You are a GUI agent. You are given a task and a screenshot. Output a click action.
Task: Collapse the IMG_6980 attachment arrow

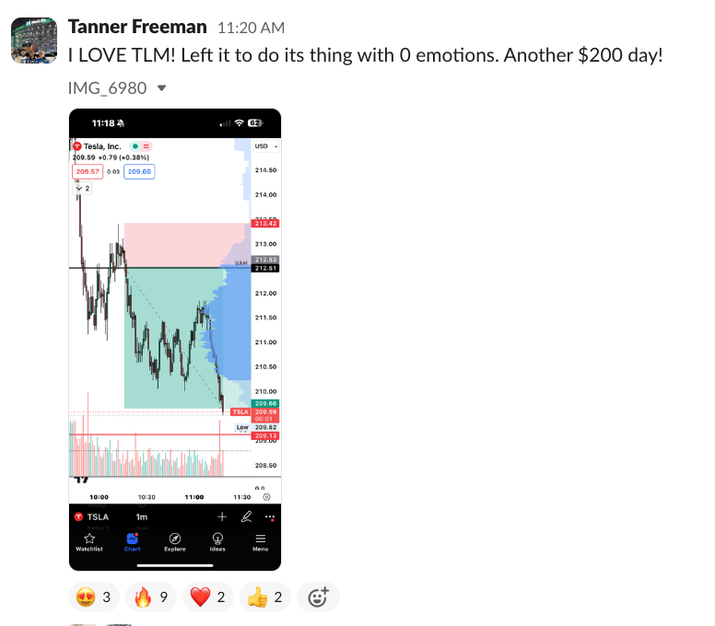pyautogui.click(x=162, y=87)
